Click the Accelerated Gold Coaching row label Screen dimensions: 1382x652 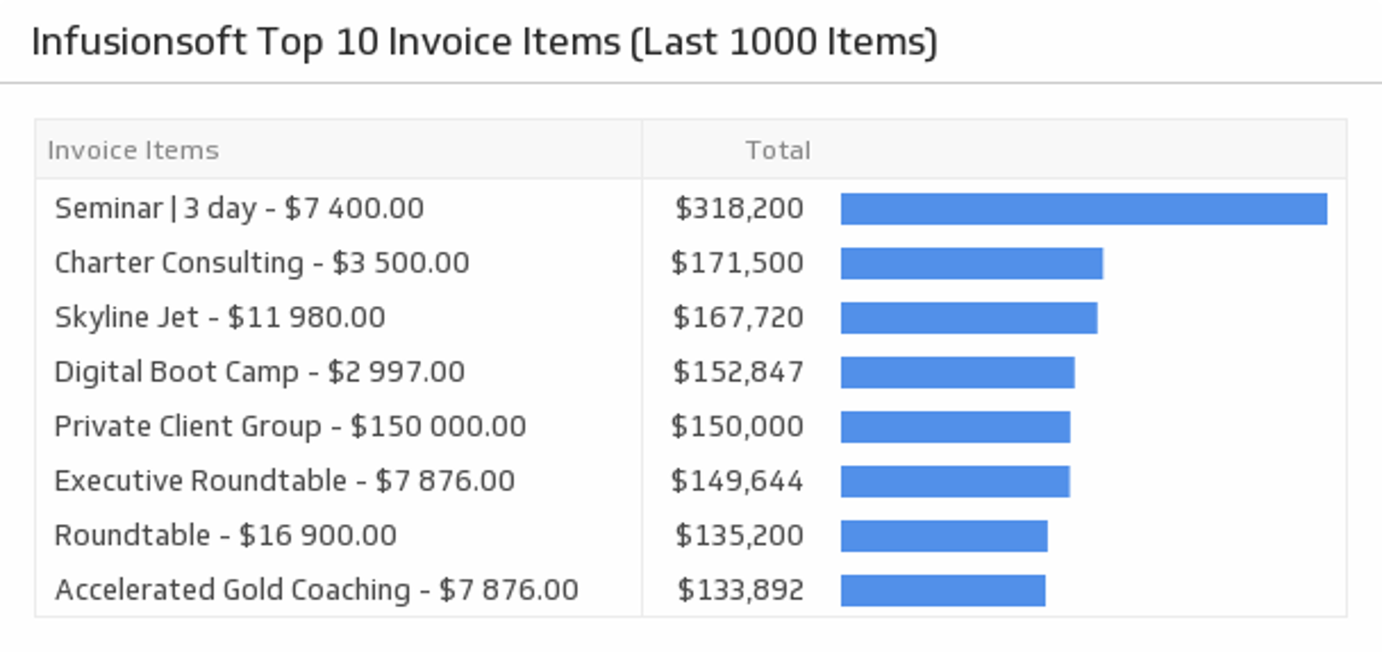pos(317,590)
